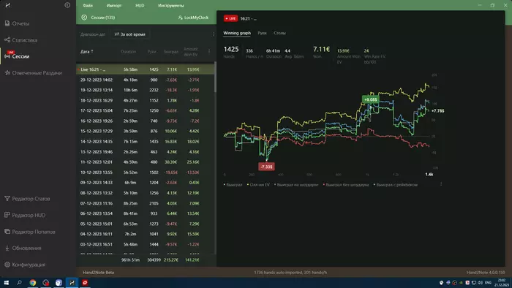Open Обновления section
The width and height of the screenshot is (512, 288).
(x=26, y=249)
